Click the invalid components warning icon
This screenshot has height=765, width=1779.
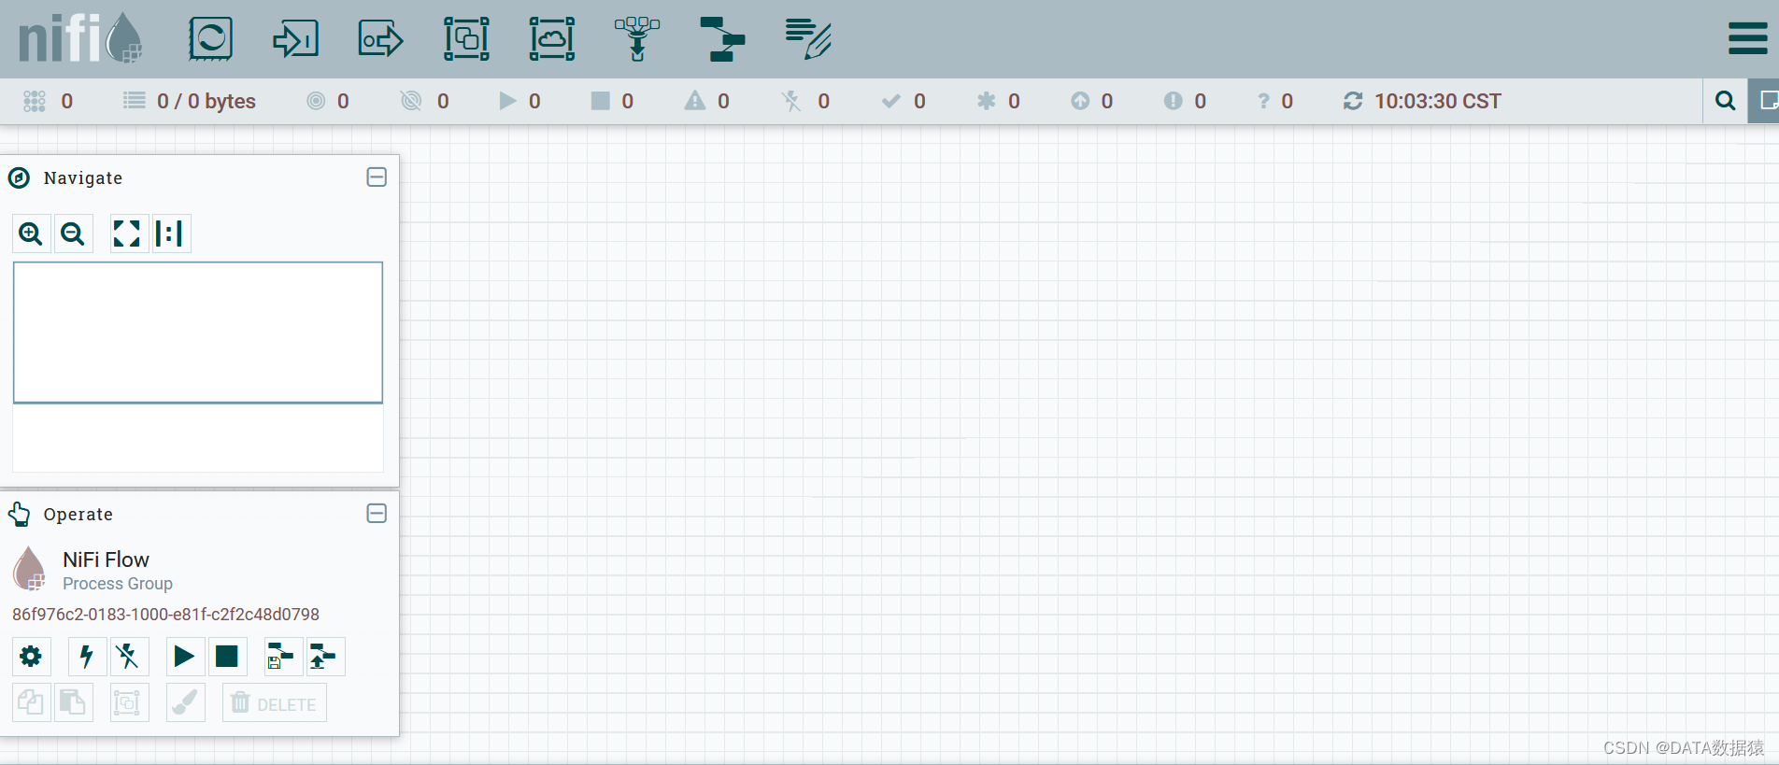pyautogui.click(x=695, y=101)
